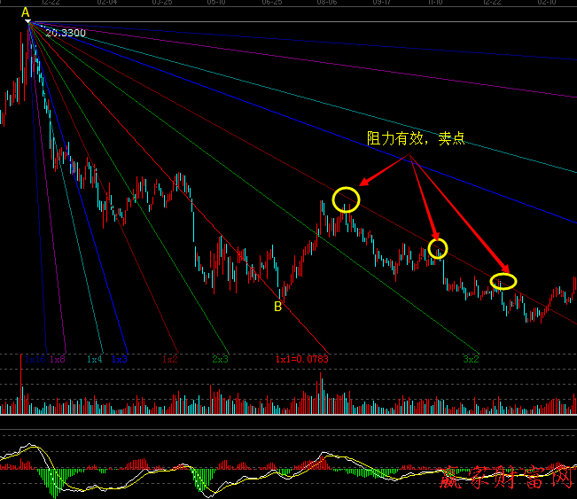
Task: Select the point B low marker
Action: coord(277,307)
